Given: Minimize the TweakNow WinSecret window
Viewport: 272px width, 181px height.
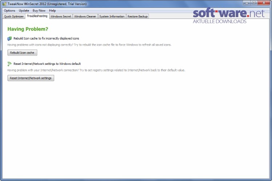Looking at the screenshot, I should coord(247,3).
